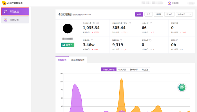Click the 9,319 danmaku users value

coord(118,45)
